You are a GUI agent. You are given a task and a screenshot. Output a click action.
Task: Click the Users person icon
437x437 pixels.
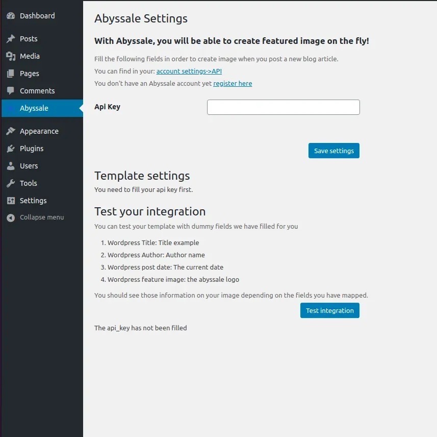pos(11,166)
